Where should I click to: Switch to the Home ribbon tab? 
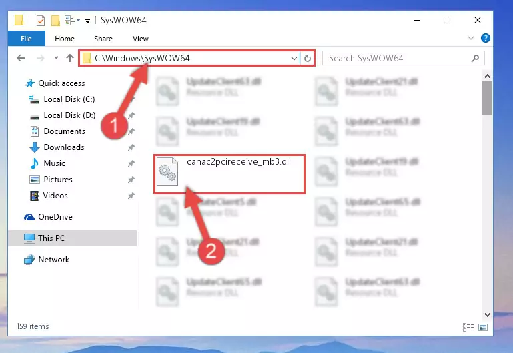tap(65, 39)
